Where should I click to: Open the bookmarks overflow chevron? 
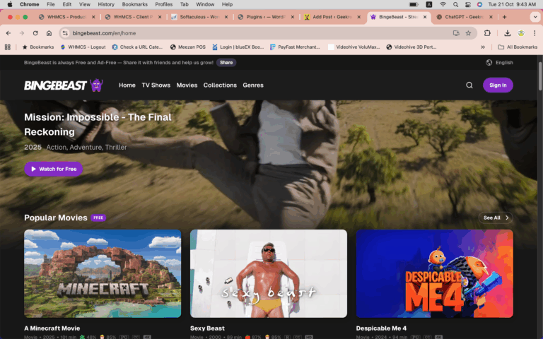(x=483, y=47)
